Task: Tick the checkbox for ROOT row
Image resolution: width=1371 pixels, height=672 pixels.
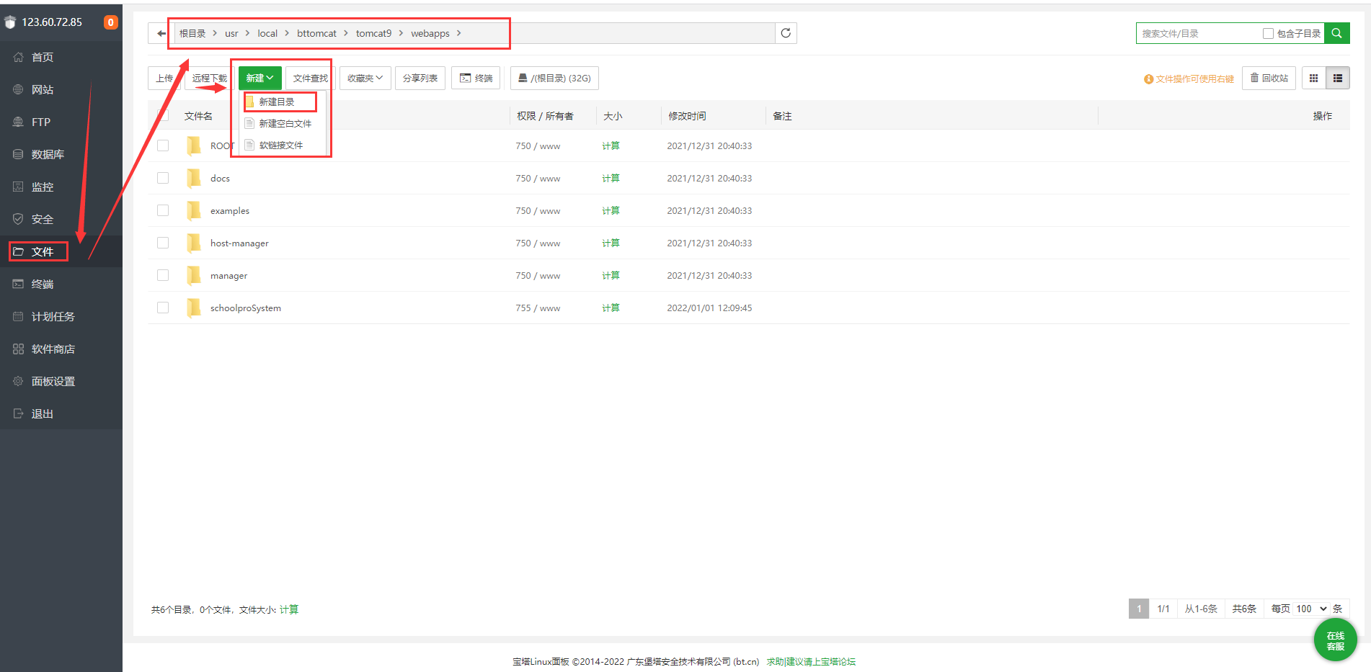Action: coord(163,145)
